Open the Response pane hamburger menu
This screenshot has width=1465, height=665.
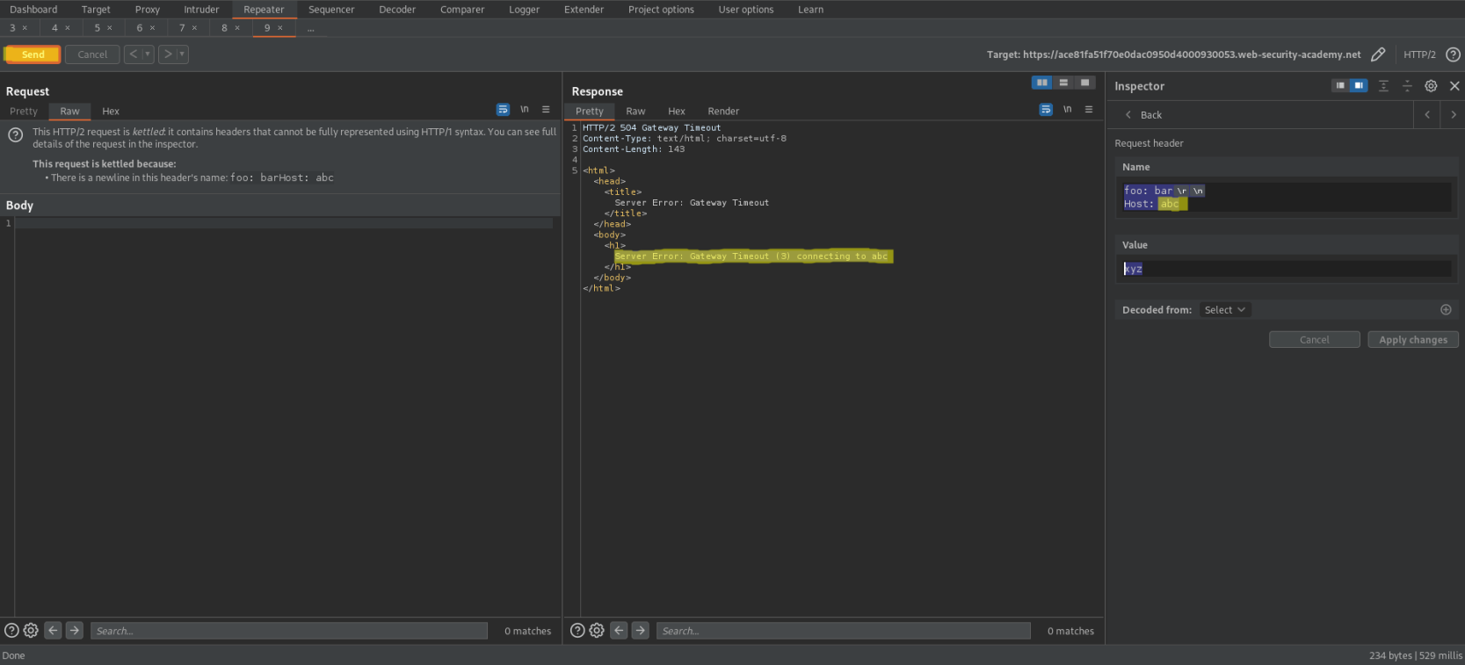[x=1089, y=110]
